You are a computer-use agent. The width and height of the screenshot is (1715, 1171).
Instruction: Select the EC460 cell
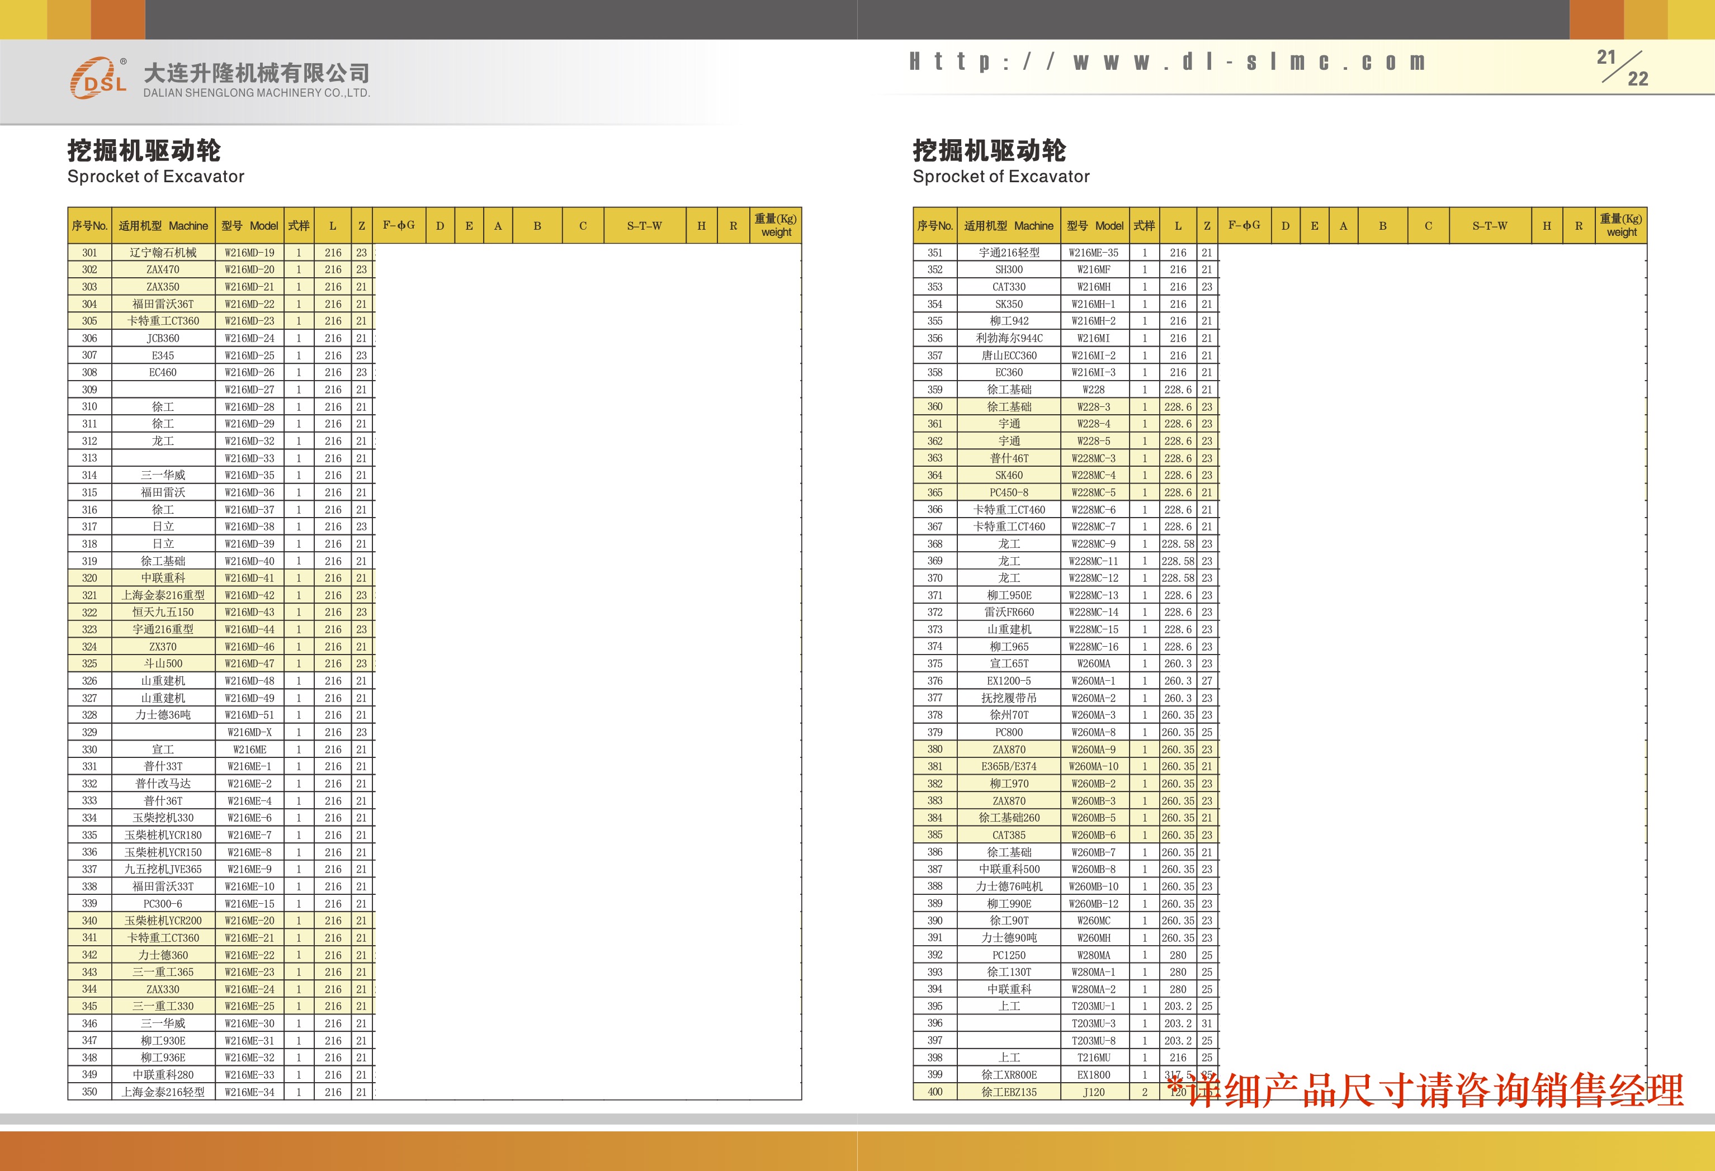click(163, 373)
